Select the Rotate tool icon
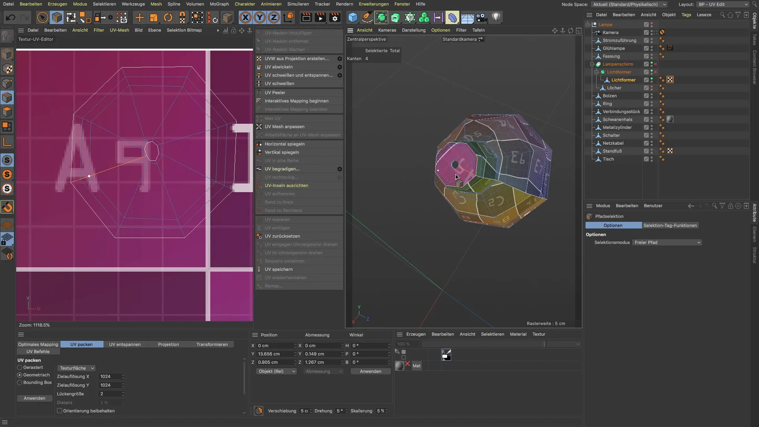 (x=168, y=17)
